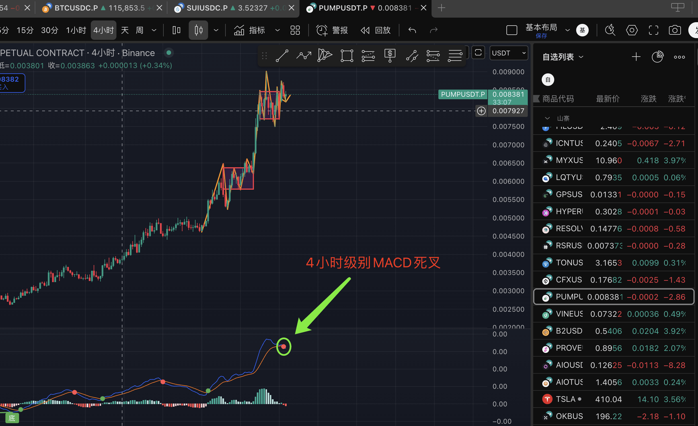
Task: Add a symbol to the watchlist
Action: click(636, 57)
